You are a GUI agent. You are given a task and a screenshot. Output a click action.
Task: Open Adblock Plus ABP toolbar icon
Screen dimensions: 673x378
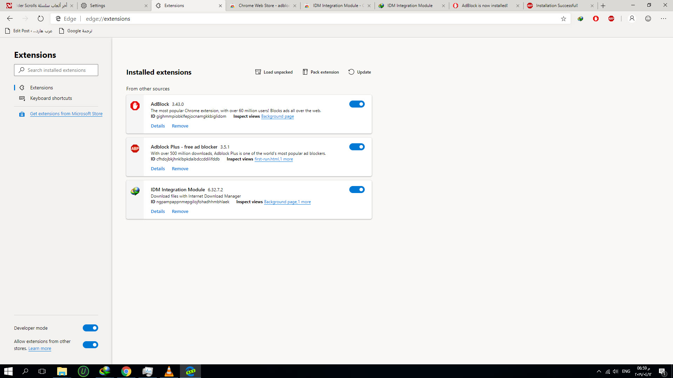click(611, 19)
